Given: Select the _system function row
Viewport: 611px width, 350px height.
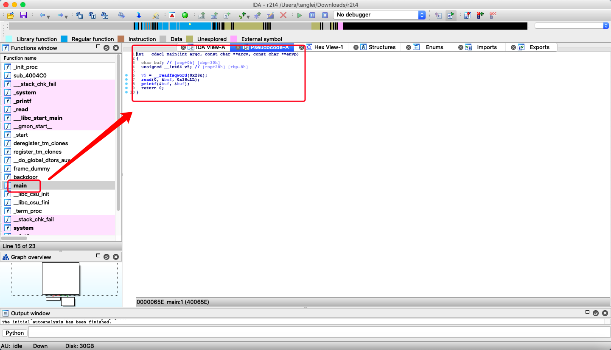Looking at the screenshot, I should tap(59, 92).
